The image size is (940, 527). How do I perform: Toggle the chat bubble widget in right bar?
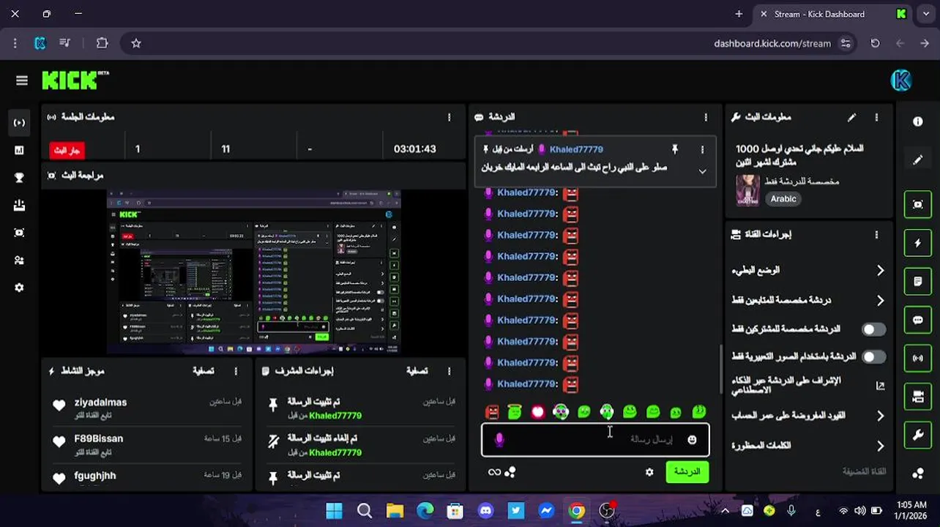click(x=918, y=320)
